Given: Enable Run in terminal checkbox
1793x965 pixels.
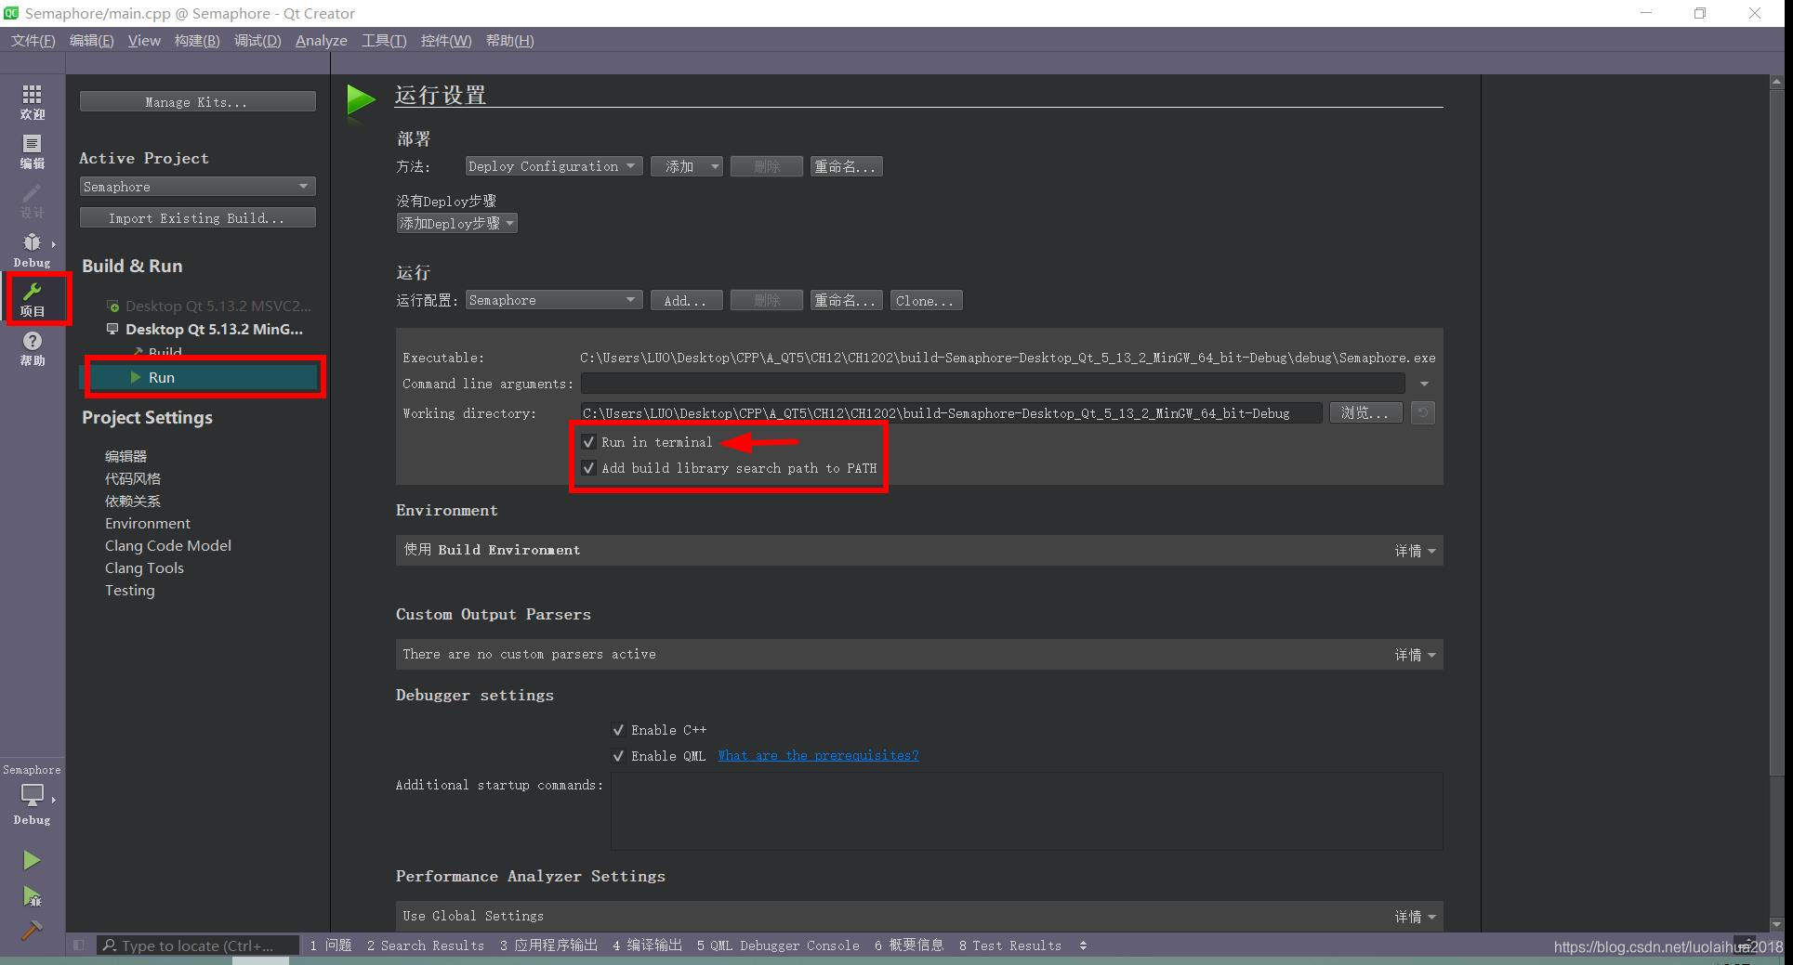Looking at the screenshot, I should [x=588, y=442].
